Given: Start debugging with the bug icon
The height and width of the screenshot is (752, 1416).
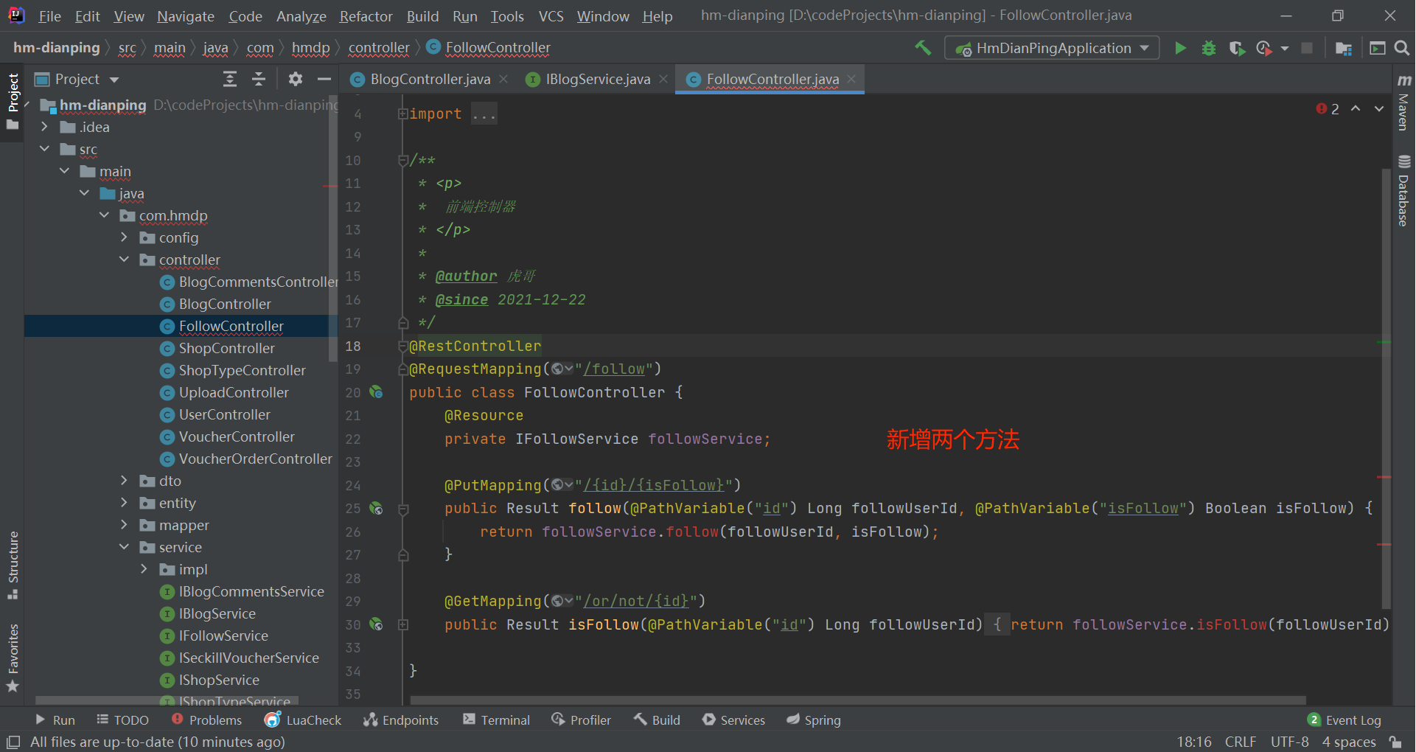Looking at the screenshot, I should point(1209,48).
